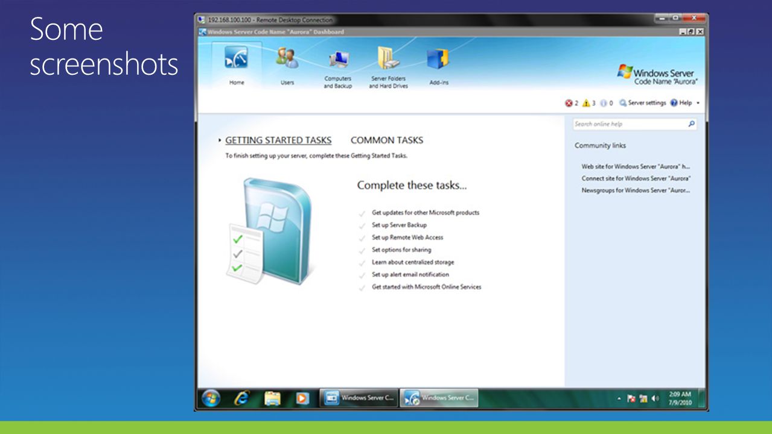Open Get updates for other Microsoft products
The height and width of the screenshot is (434, 772).
coord(426,213)
